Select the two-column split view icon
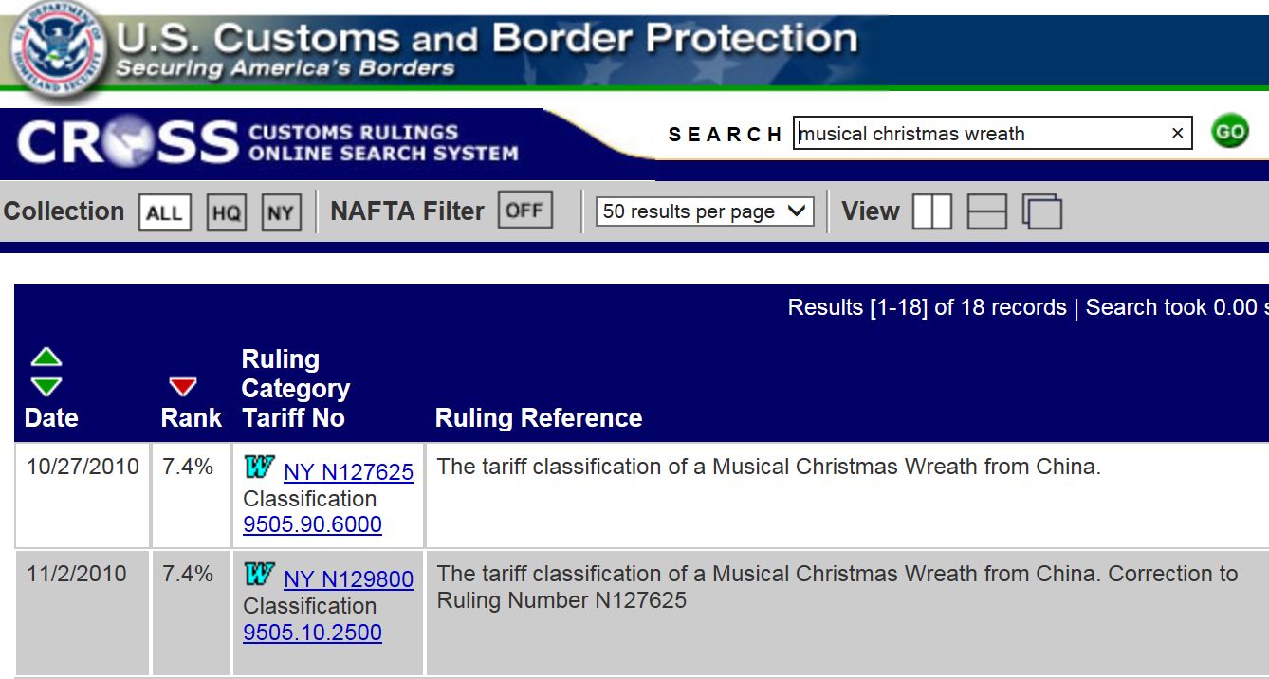 pyautogui.click(x=931, y=211)
